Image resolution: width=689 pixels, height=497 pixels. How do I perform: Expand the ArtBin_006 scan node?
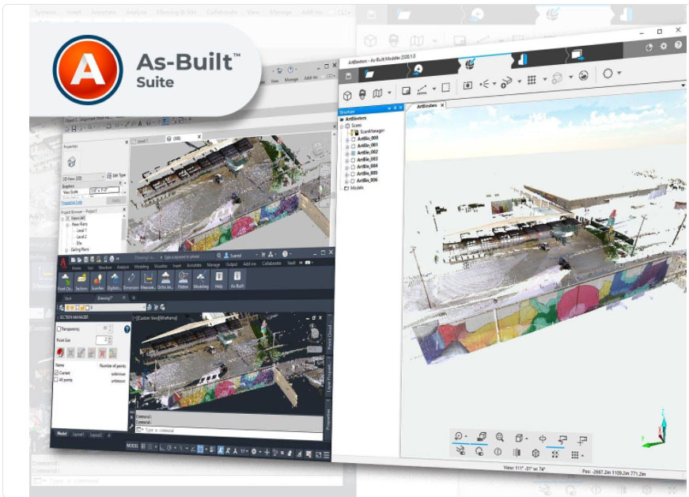click(347, 181)
